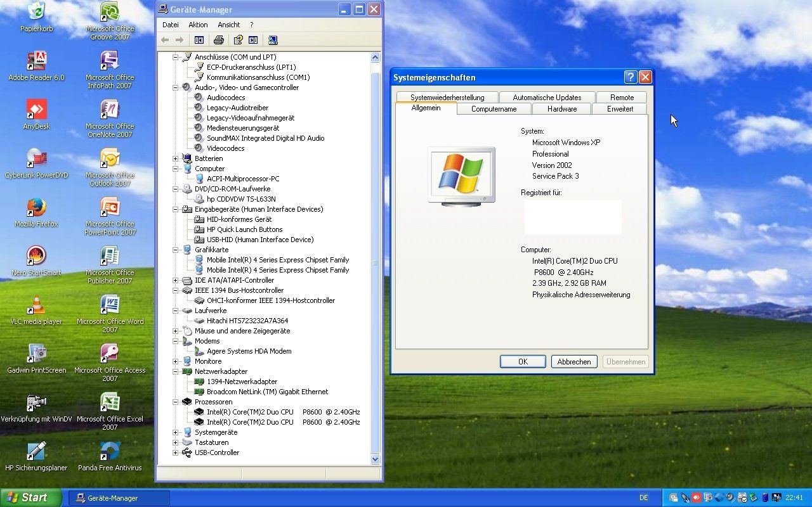Click the action pane toggle toolbar icon

click(253, 40)
